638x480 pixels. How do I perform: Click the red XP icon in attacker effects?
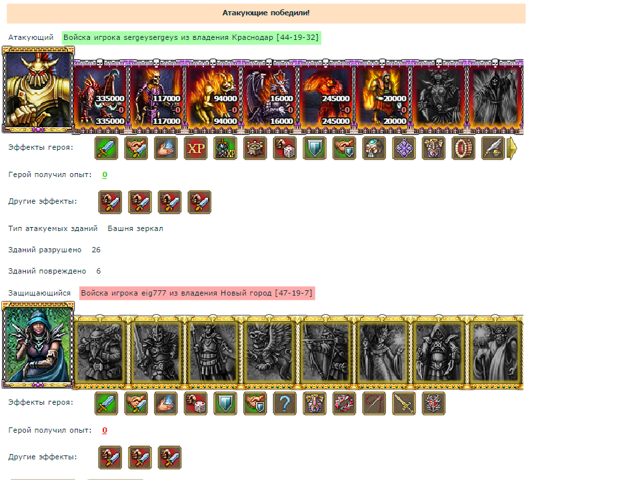(196, 148)
